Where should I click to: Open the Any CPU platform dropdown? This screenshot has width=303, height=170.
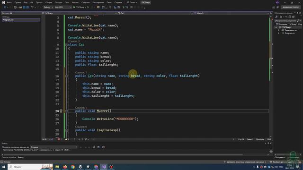[63, 8]
